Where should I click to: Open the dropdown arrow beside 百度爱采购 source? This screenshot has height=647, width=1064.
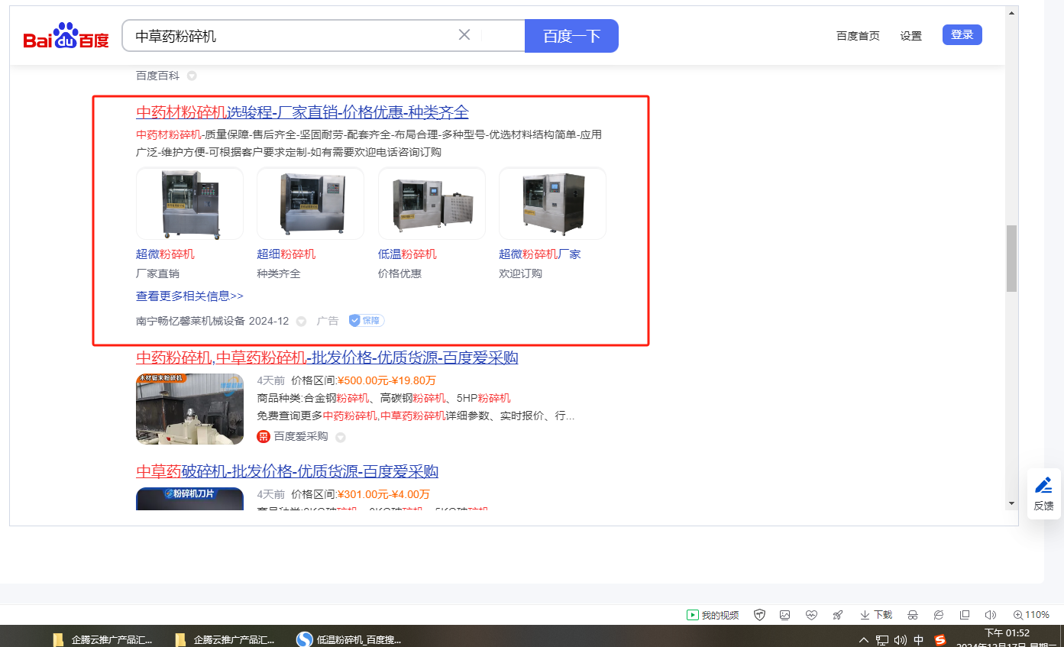pos(341,437)
